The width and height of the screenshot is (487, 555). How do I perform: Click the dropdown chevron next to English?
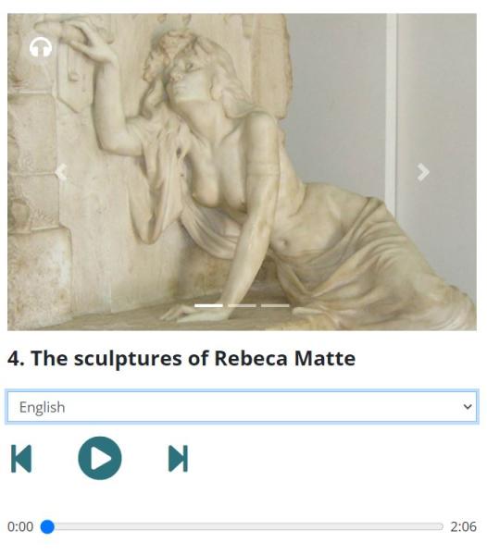point(468,407)
